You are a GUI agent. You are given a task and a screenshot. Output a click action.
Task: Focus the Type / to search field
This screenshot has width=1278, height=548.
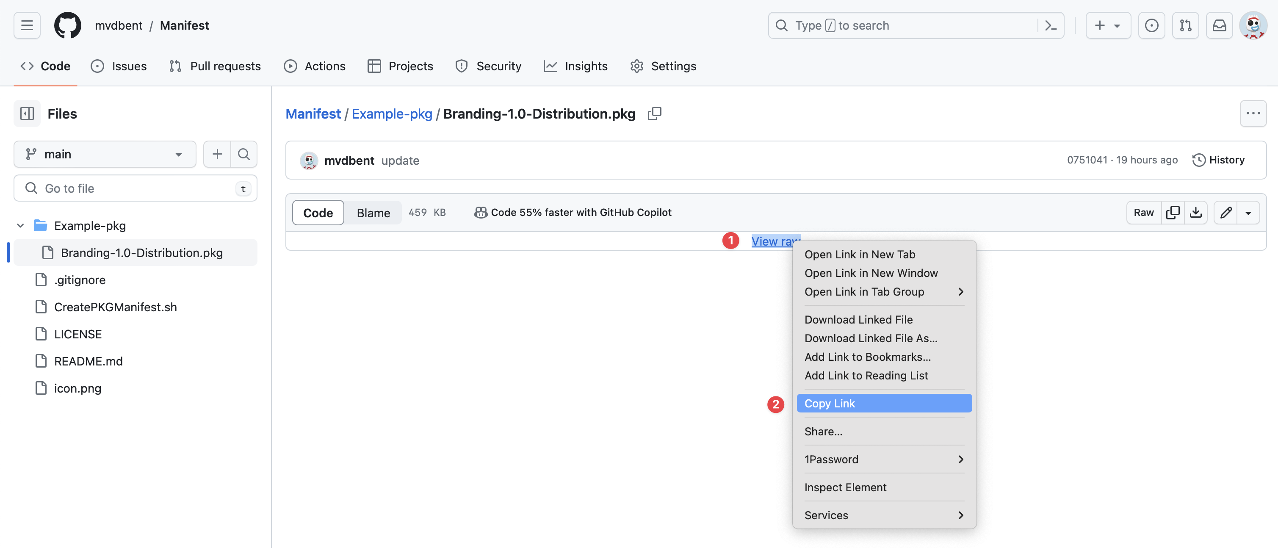click(x=916, y=25)
